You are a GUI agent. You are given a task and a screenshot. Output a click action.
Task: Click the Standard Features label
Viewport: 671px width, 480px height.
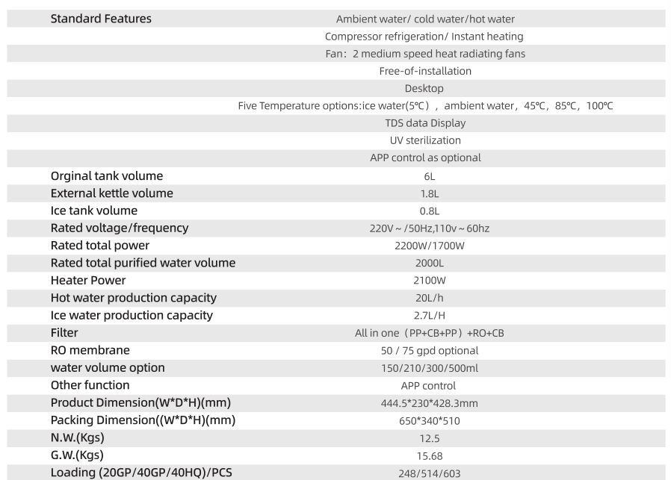[x=101, y=19]
